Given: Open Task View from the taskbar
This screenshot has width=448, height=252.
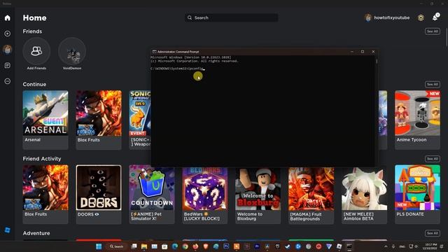Looking at the screenshot, I should [134, 246].
